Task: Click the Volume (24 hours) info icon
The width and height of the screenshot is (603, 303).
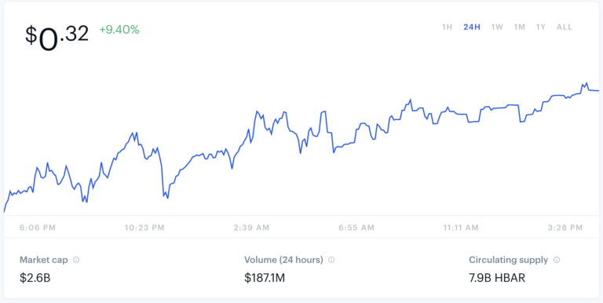Action: click(x=331, y=260)
